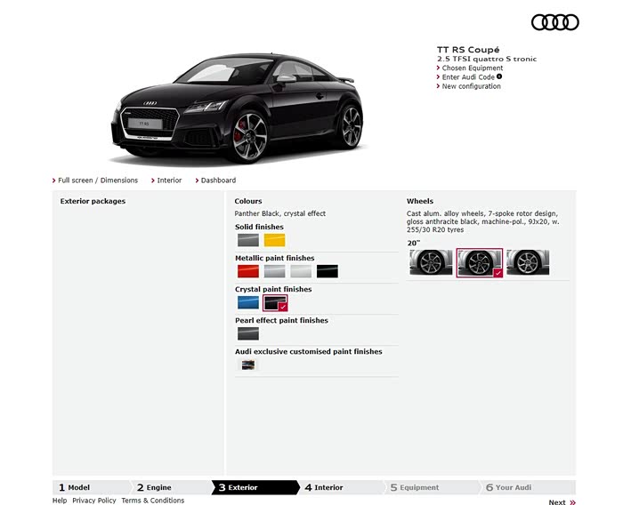Go to step 2 Engine tab
Screen dimensions: 623x505
tap(158, 487)
